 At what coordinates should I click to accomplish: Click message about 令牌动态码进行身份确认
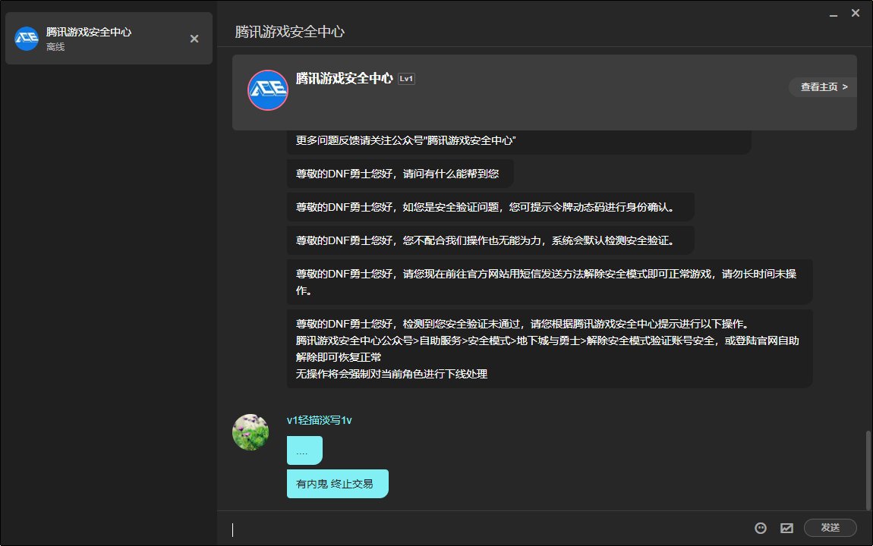490,207
